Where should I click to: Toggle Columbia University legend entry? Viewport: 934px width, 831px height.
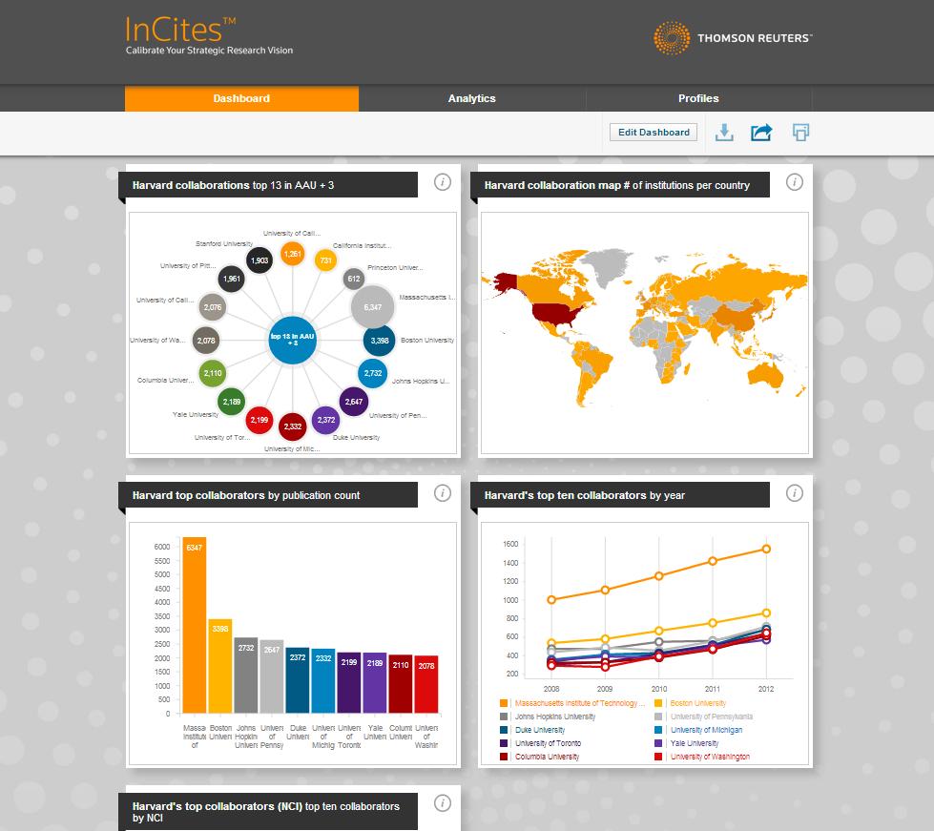(x=547, y=757)
